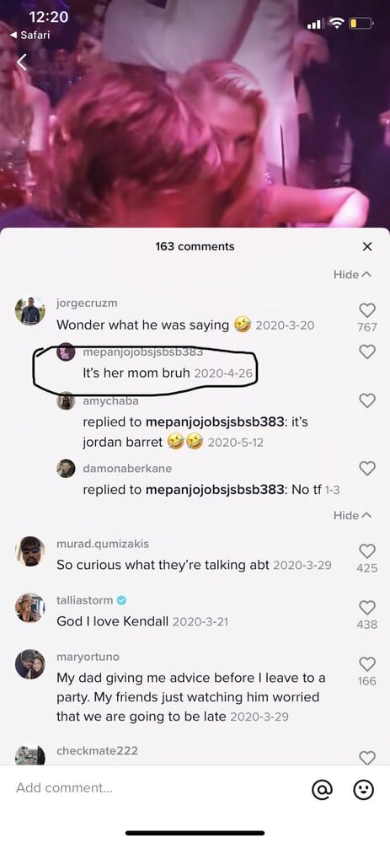Image resolution: width=390 pixels, height=843 pixels.
Task: Like the "It's her mom bruh" reply
Action: [367, 351]
